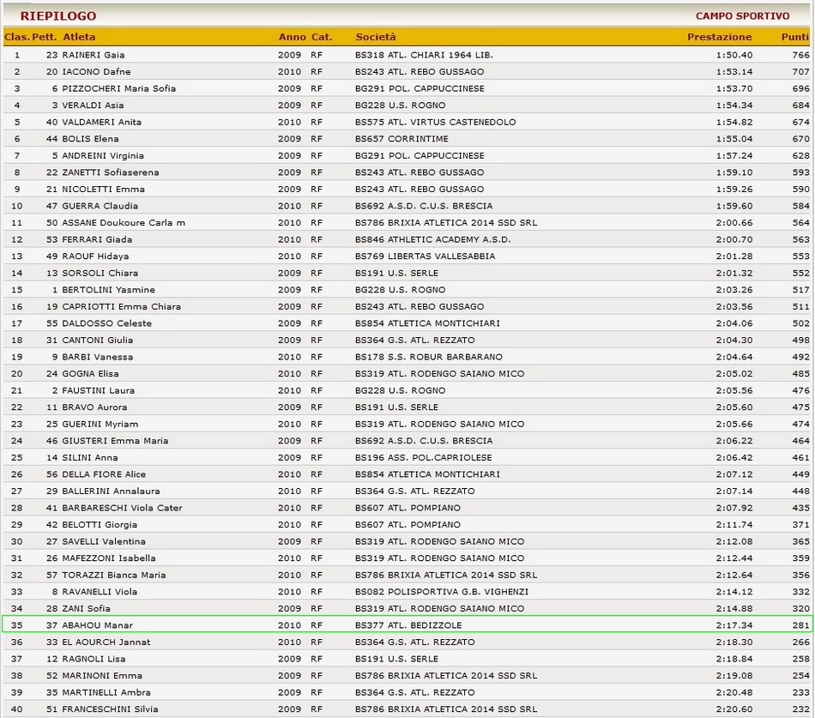
Task: Select athlete GIUSTERI Emma Maria
Action: (116, 441)
